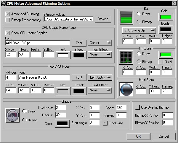
Task: Open the Vt.Growing Up bar direction dropdown
Action: [x=139, y=30]
